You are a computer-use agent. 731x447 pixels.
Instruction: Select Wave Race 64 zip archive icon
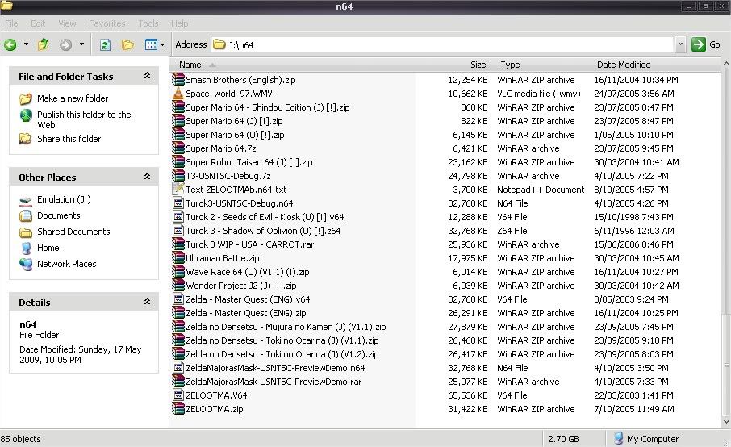tap(178, 272)
